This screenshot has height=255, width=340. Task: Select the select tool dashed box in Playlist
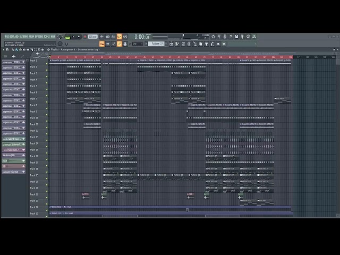pyautogui.click(x=36, y=49)
